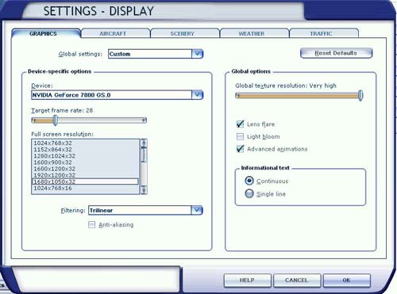Uncheck the Lens flare checkbox
397x294 pixels.
coord(240,124)
